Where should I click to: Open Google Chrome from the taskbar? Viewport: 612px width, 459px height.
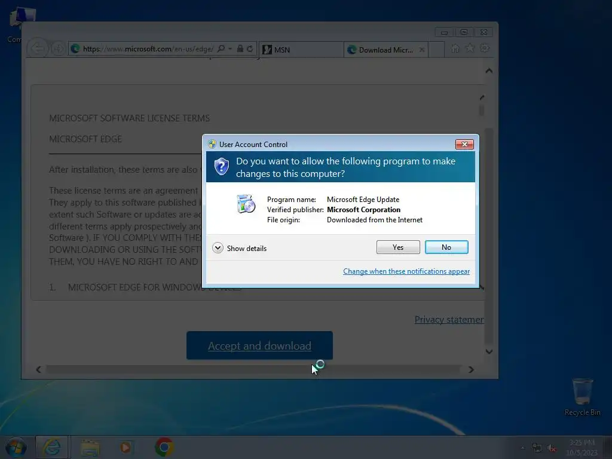(164, 447)
